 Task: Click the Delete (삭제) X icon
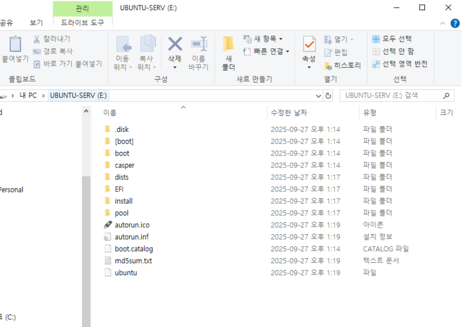(x=175, y=44)
